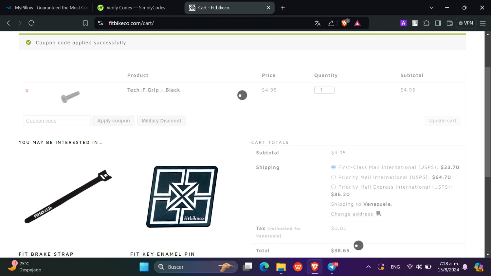This screenshot has width=491, height=276.
Task: Open the Fit Key Enamel Pin image
Action: pos(182,197)
